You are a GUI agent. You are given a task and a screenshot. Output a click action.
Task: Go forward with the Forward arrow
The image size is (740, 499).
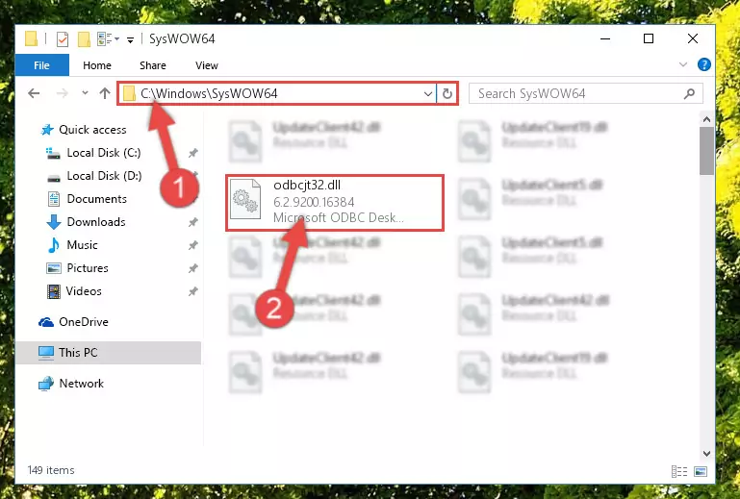tap(62, 93)
